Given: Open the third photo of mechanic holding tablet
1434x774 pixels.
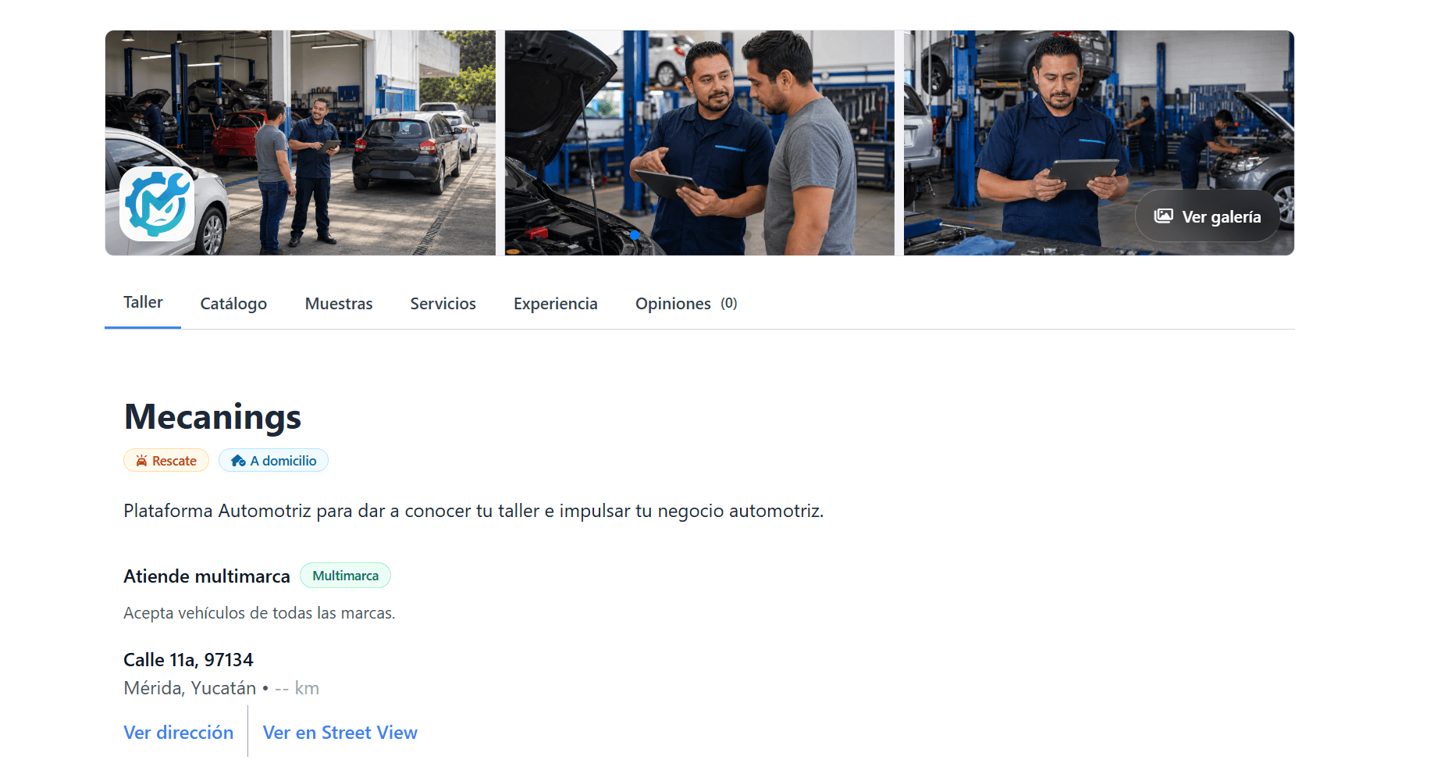Looking at the screenshot, I should (1099, 143).
